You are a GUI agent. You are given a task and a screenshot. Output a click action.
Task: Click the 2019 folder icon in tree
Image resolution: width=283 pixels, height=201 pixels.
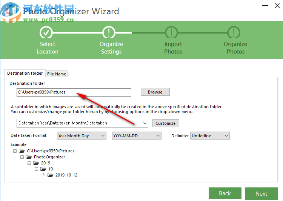point(36,163)
